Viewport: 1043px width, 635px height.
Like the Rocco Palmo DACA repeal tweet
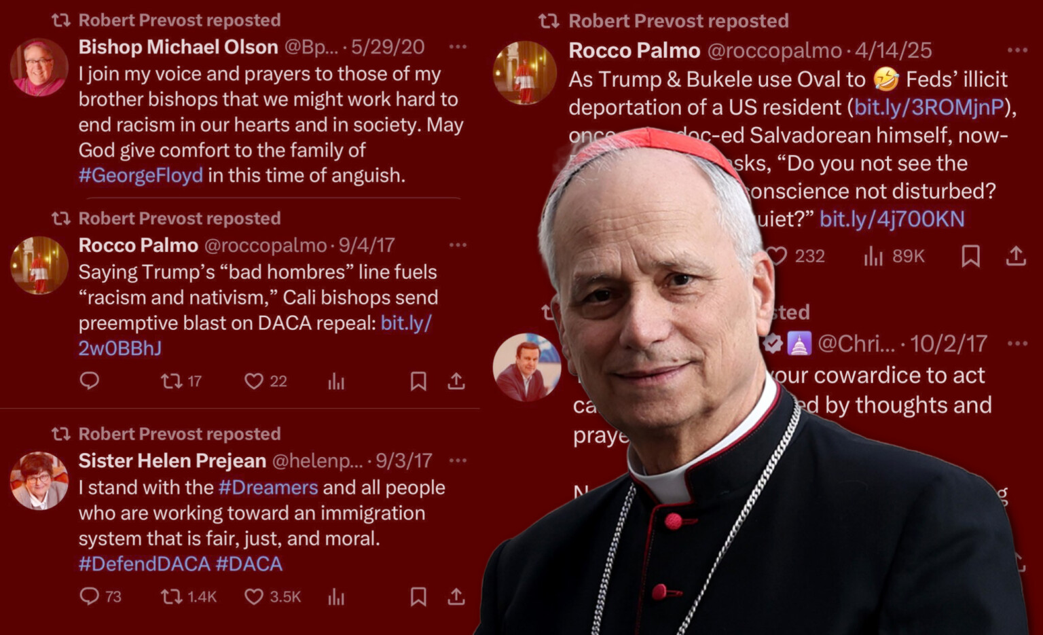[x=254, y=381]
